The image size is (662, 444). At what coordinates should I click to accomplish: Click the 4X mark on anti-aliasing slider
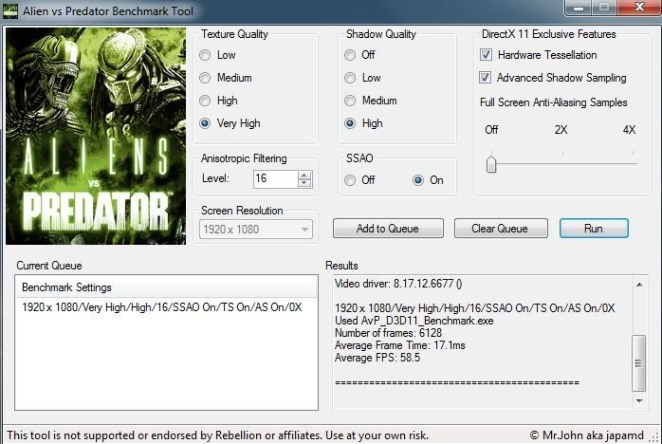(630, 130)
